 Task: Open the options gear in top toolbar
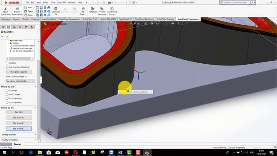134,3
